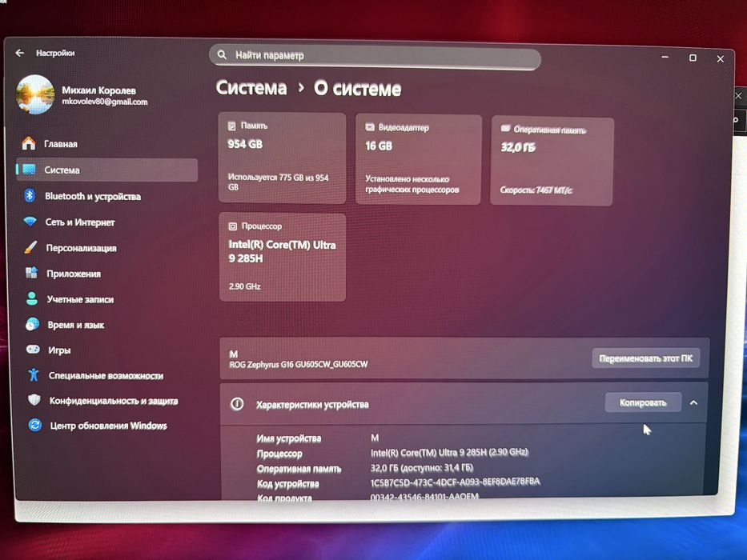Screen dimensions: 747x560
Task: Click the Система breadcrumb link
Action: pyautogui.click(x=251, y=88)
